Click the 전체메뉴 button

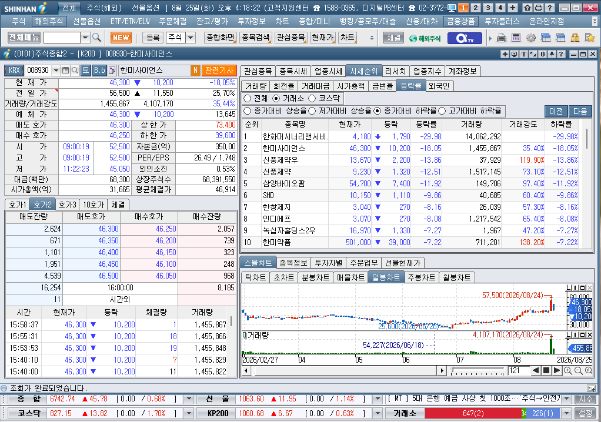coord(24,38)
